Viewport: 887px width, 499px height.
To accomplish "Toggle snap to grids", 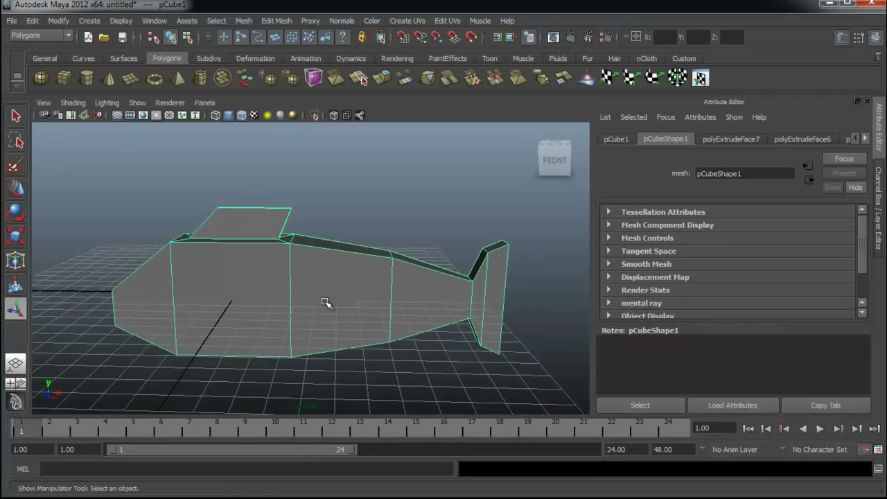I will tap(403, 37).
